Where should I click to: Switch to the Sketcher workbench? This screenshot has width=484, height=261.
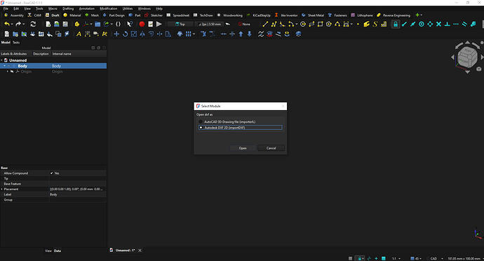coord(154,15)
